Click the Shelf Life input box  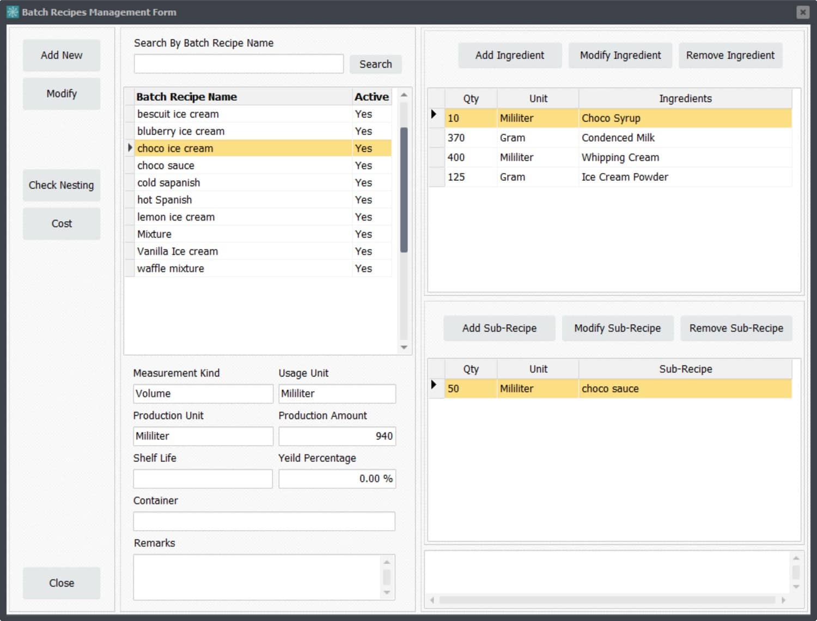tap(202, 478)
